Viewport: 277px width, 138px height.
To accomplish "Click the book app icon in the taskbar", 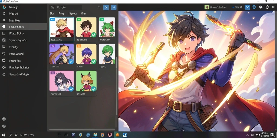I will coord(95,135).
